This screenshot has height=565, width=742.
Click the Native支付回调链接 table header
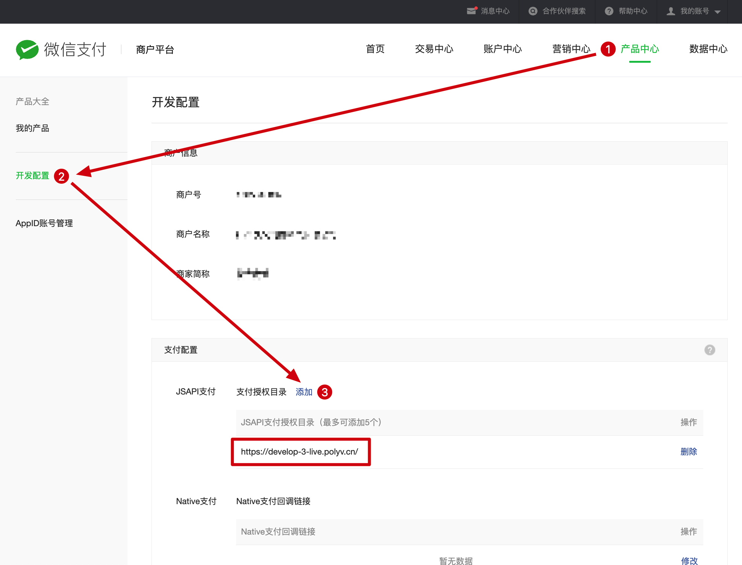pyautogui.click(x=278, y=532)
